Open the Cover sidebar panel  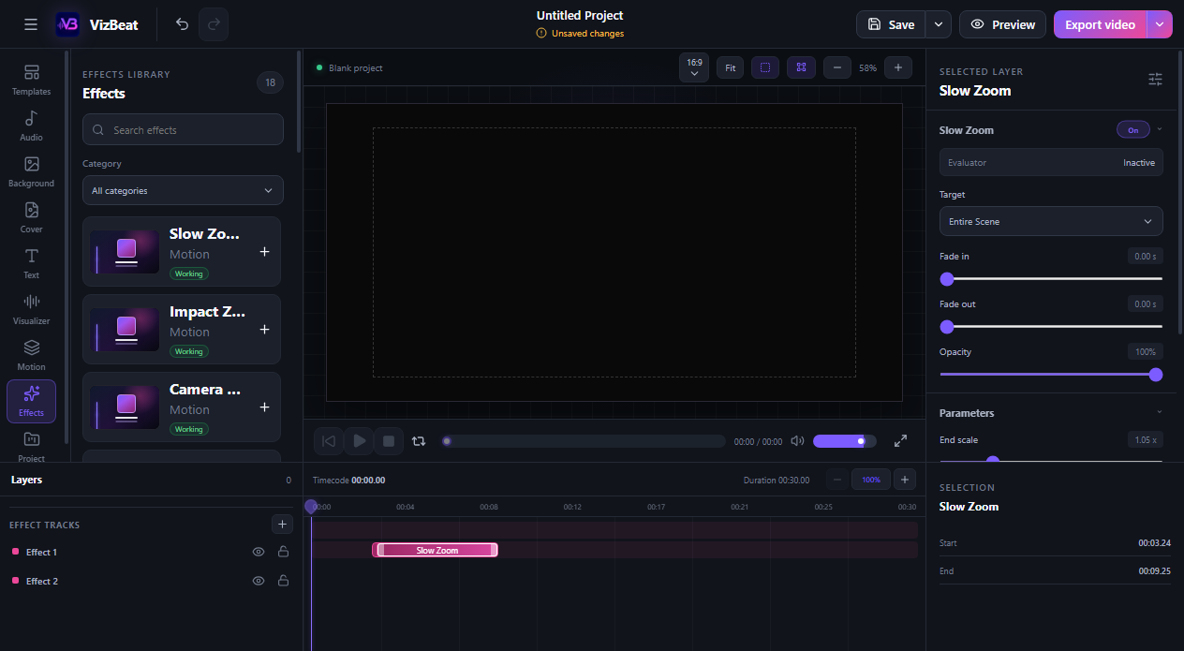click(x=32, y=217)
